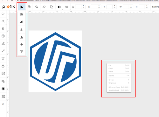Select Bring to Front in context menu
This screenshot has height=117, width=159.
(x=119, y=87)
